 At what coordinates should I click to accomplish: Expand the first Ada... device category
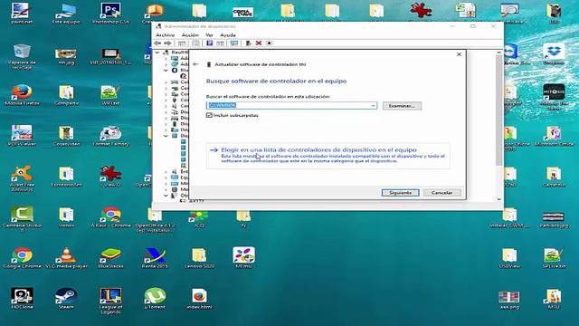[166, 58]
